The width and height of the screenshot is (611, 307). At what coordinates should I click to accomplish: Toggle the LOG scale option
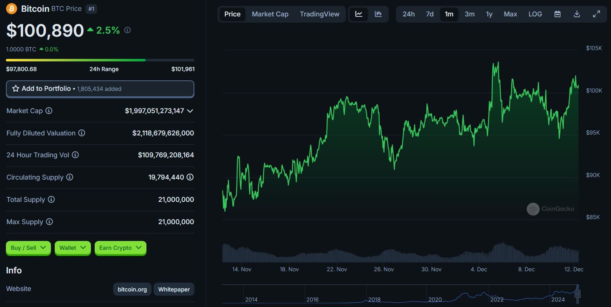click(535, 14)
